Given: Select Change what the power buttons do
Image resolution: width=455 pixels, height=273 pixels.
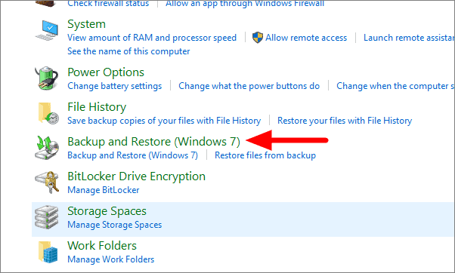Looking at the screenshot, I should 249,86.
